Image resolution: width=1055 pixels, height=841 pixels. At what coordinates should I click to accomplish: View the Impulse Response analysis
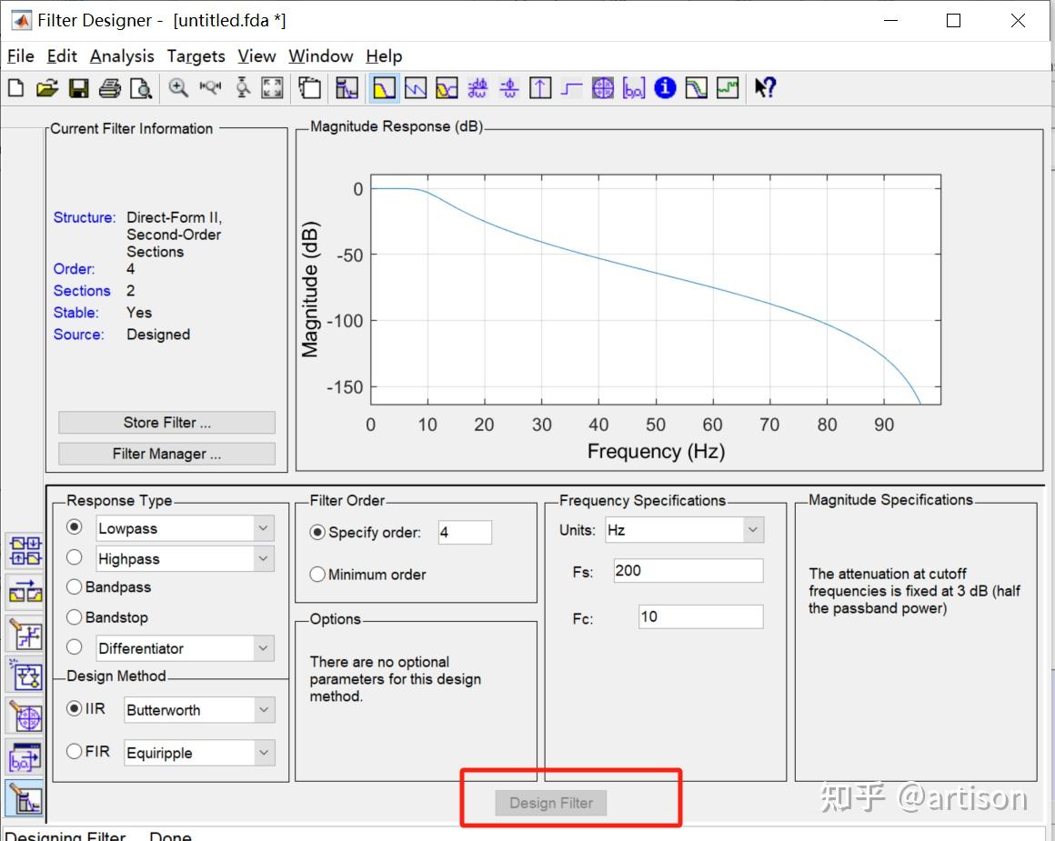540,87
